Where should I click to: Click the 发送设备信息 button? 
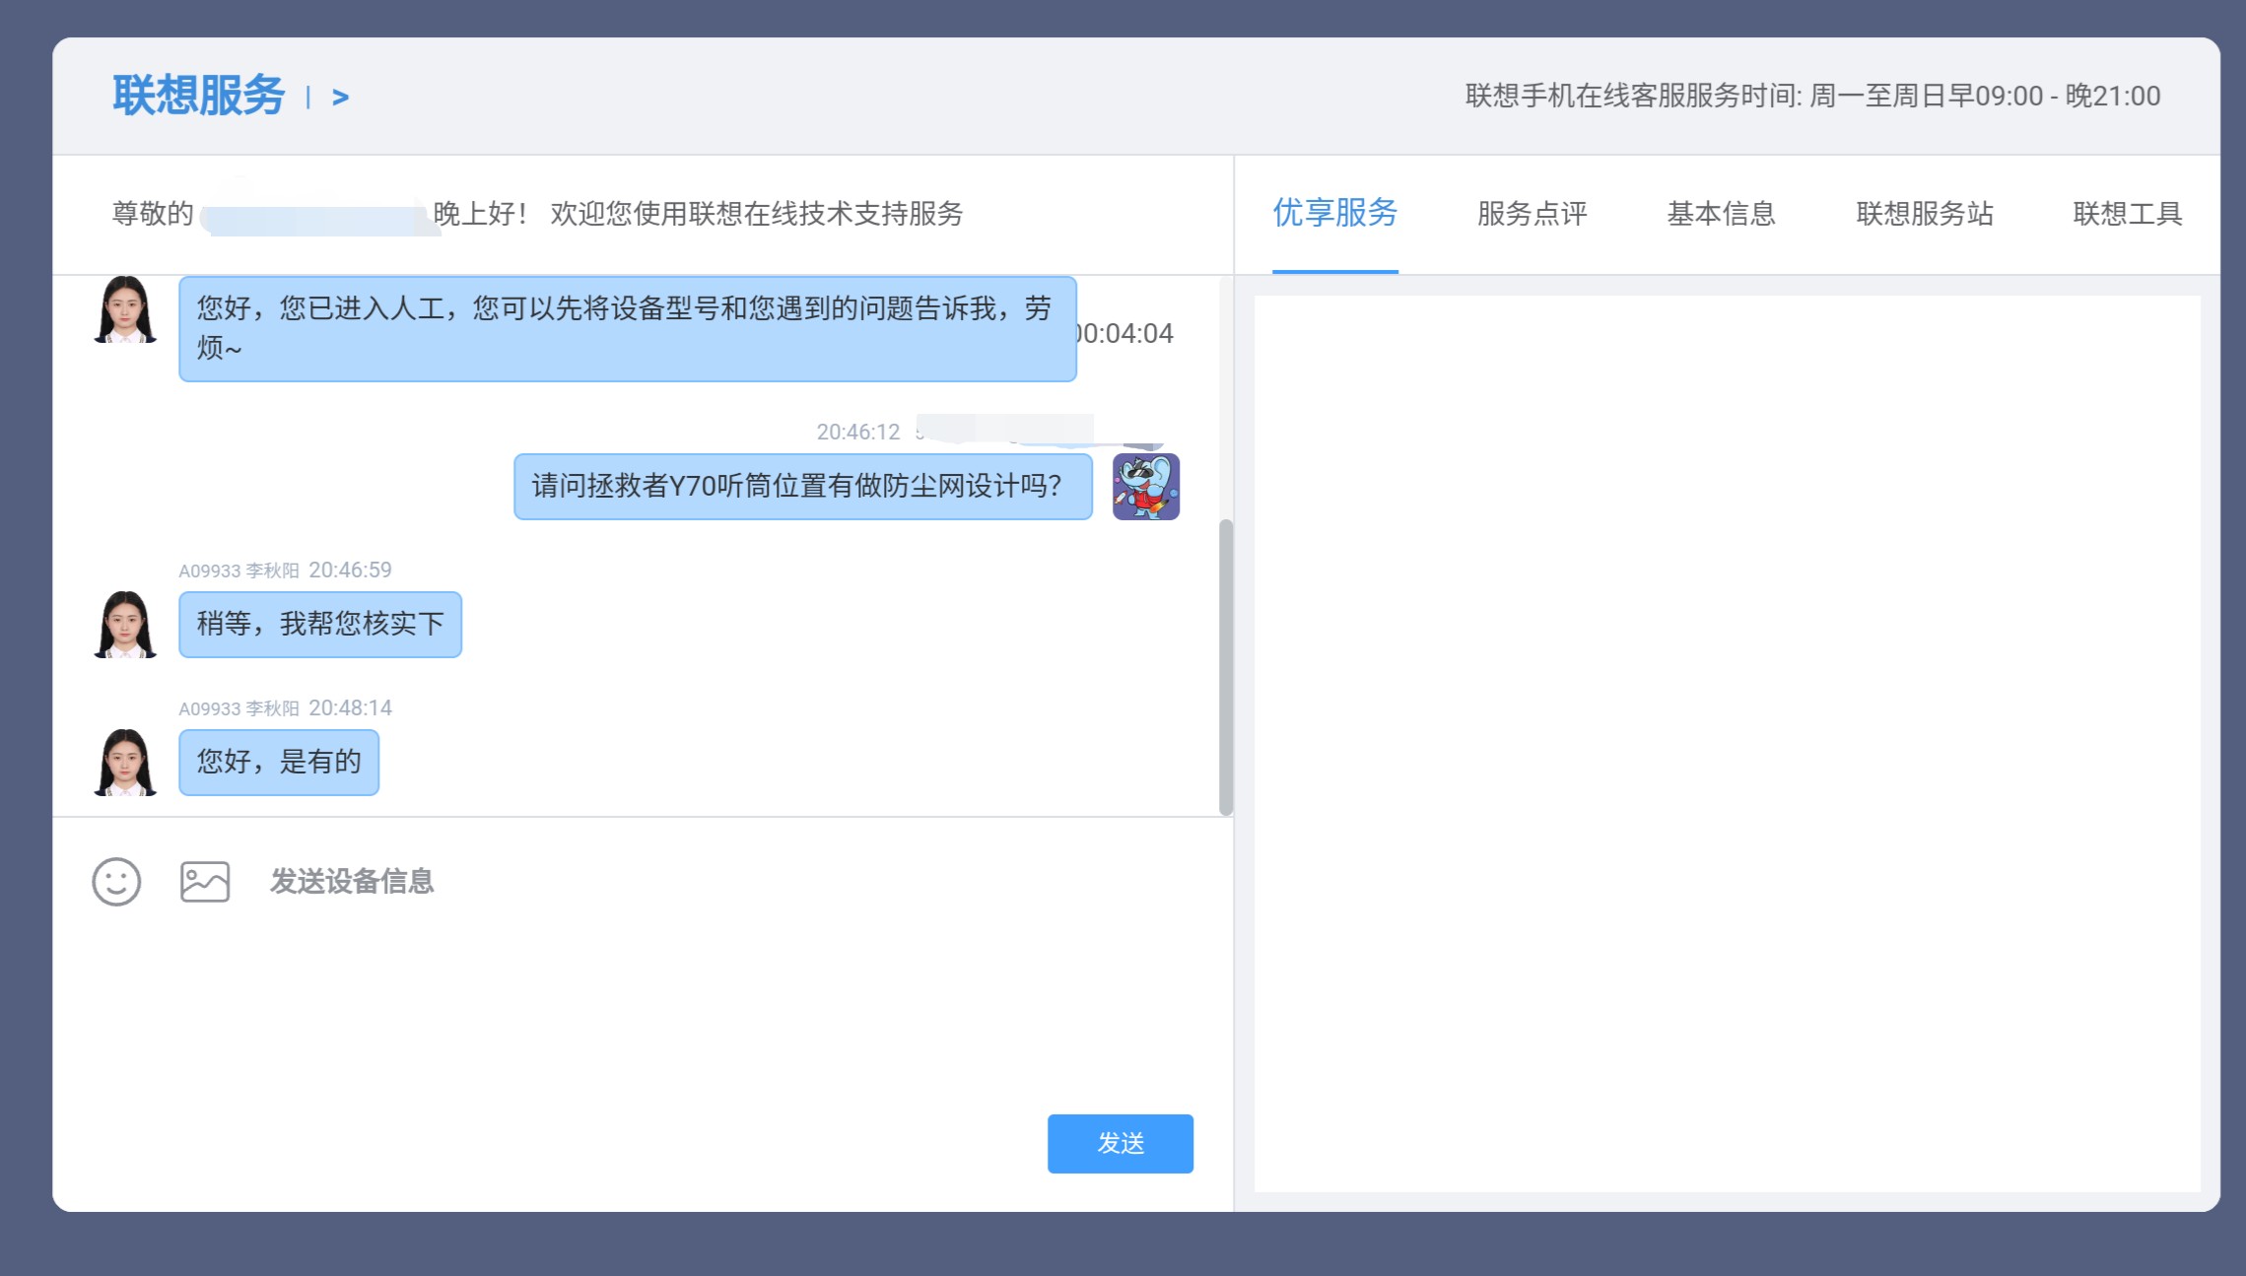[353, 881]
